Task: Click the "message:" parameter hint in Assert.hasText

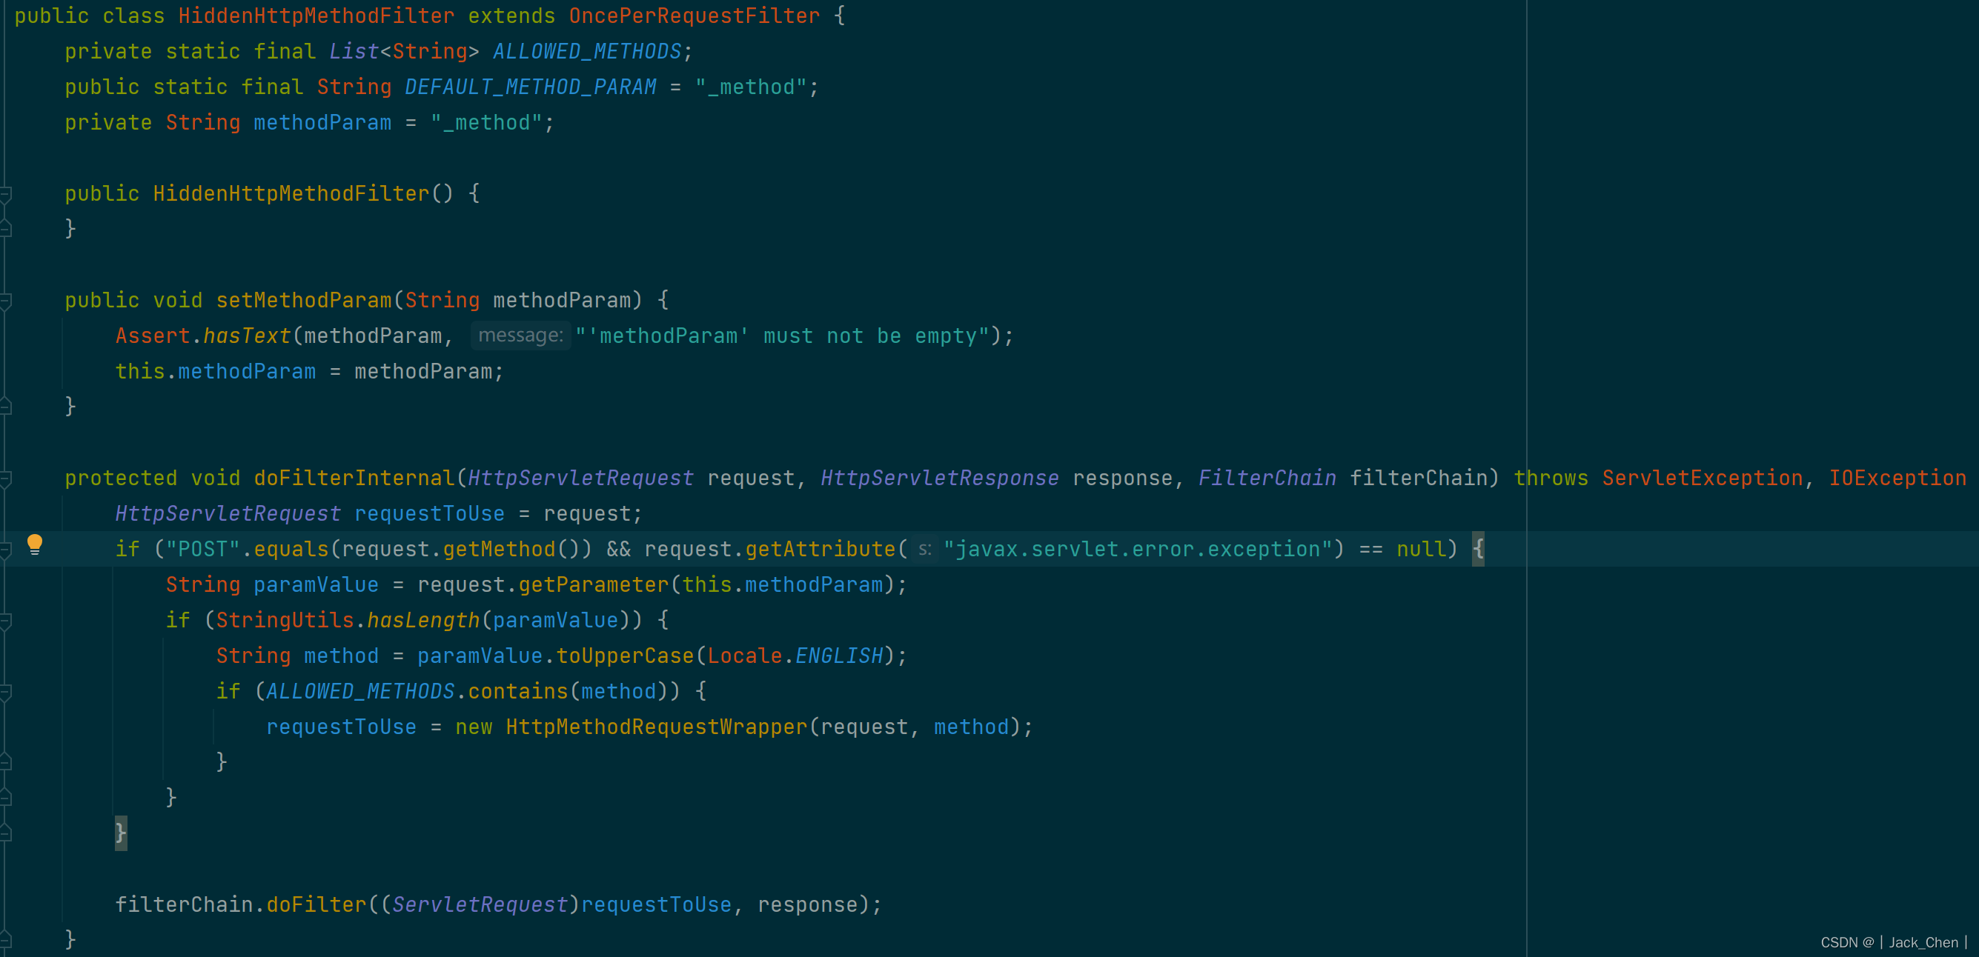Action: (520, 336)
